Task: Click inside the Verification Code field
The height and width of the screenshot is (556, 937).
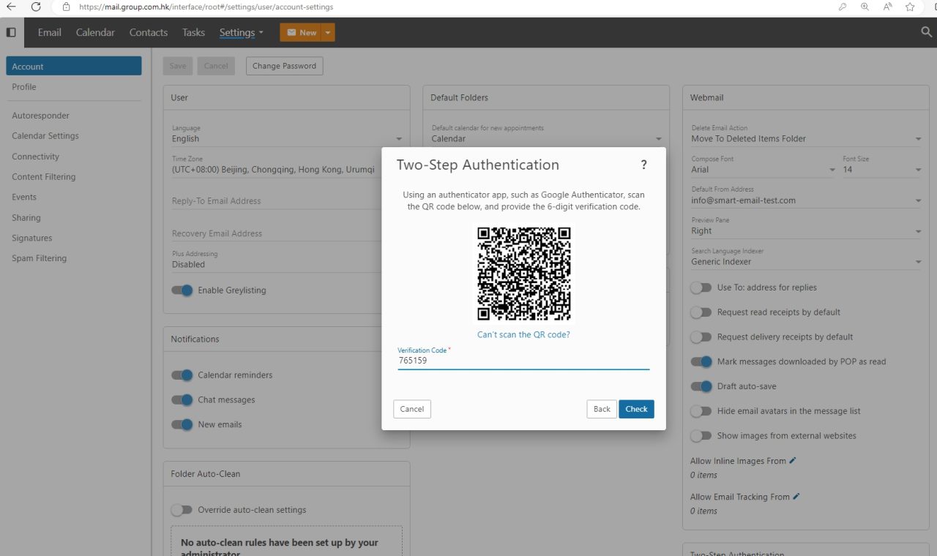Action: 523,361
